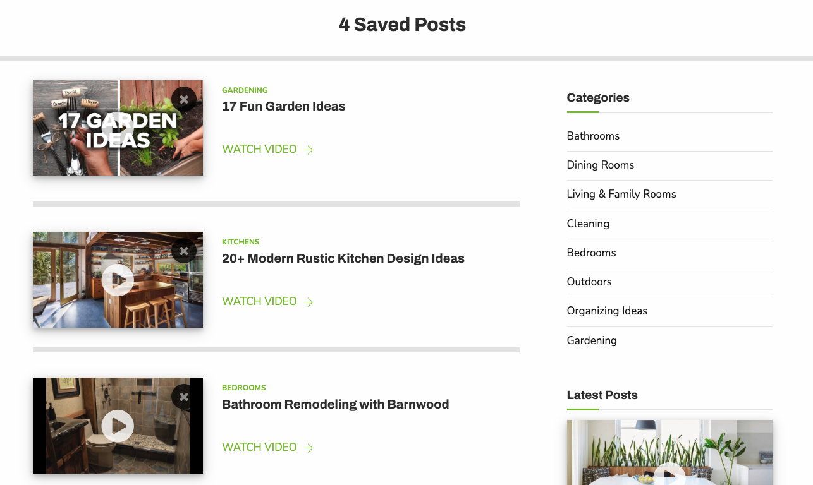
Task: Play the 17 Garden Ideas video thumbnail
Action: click(118, 128)
